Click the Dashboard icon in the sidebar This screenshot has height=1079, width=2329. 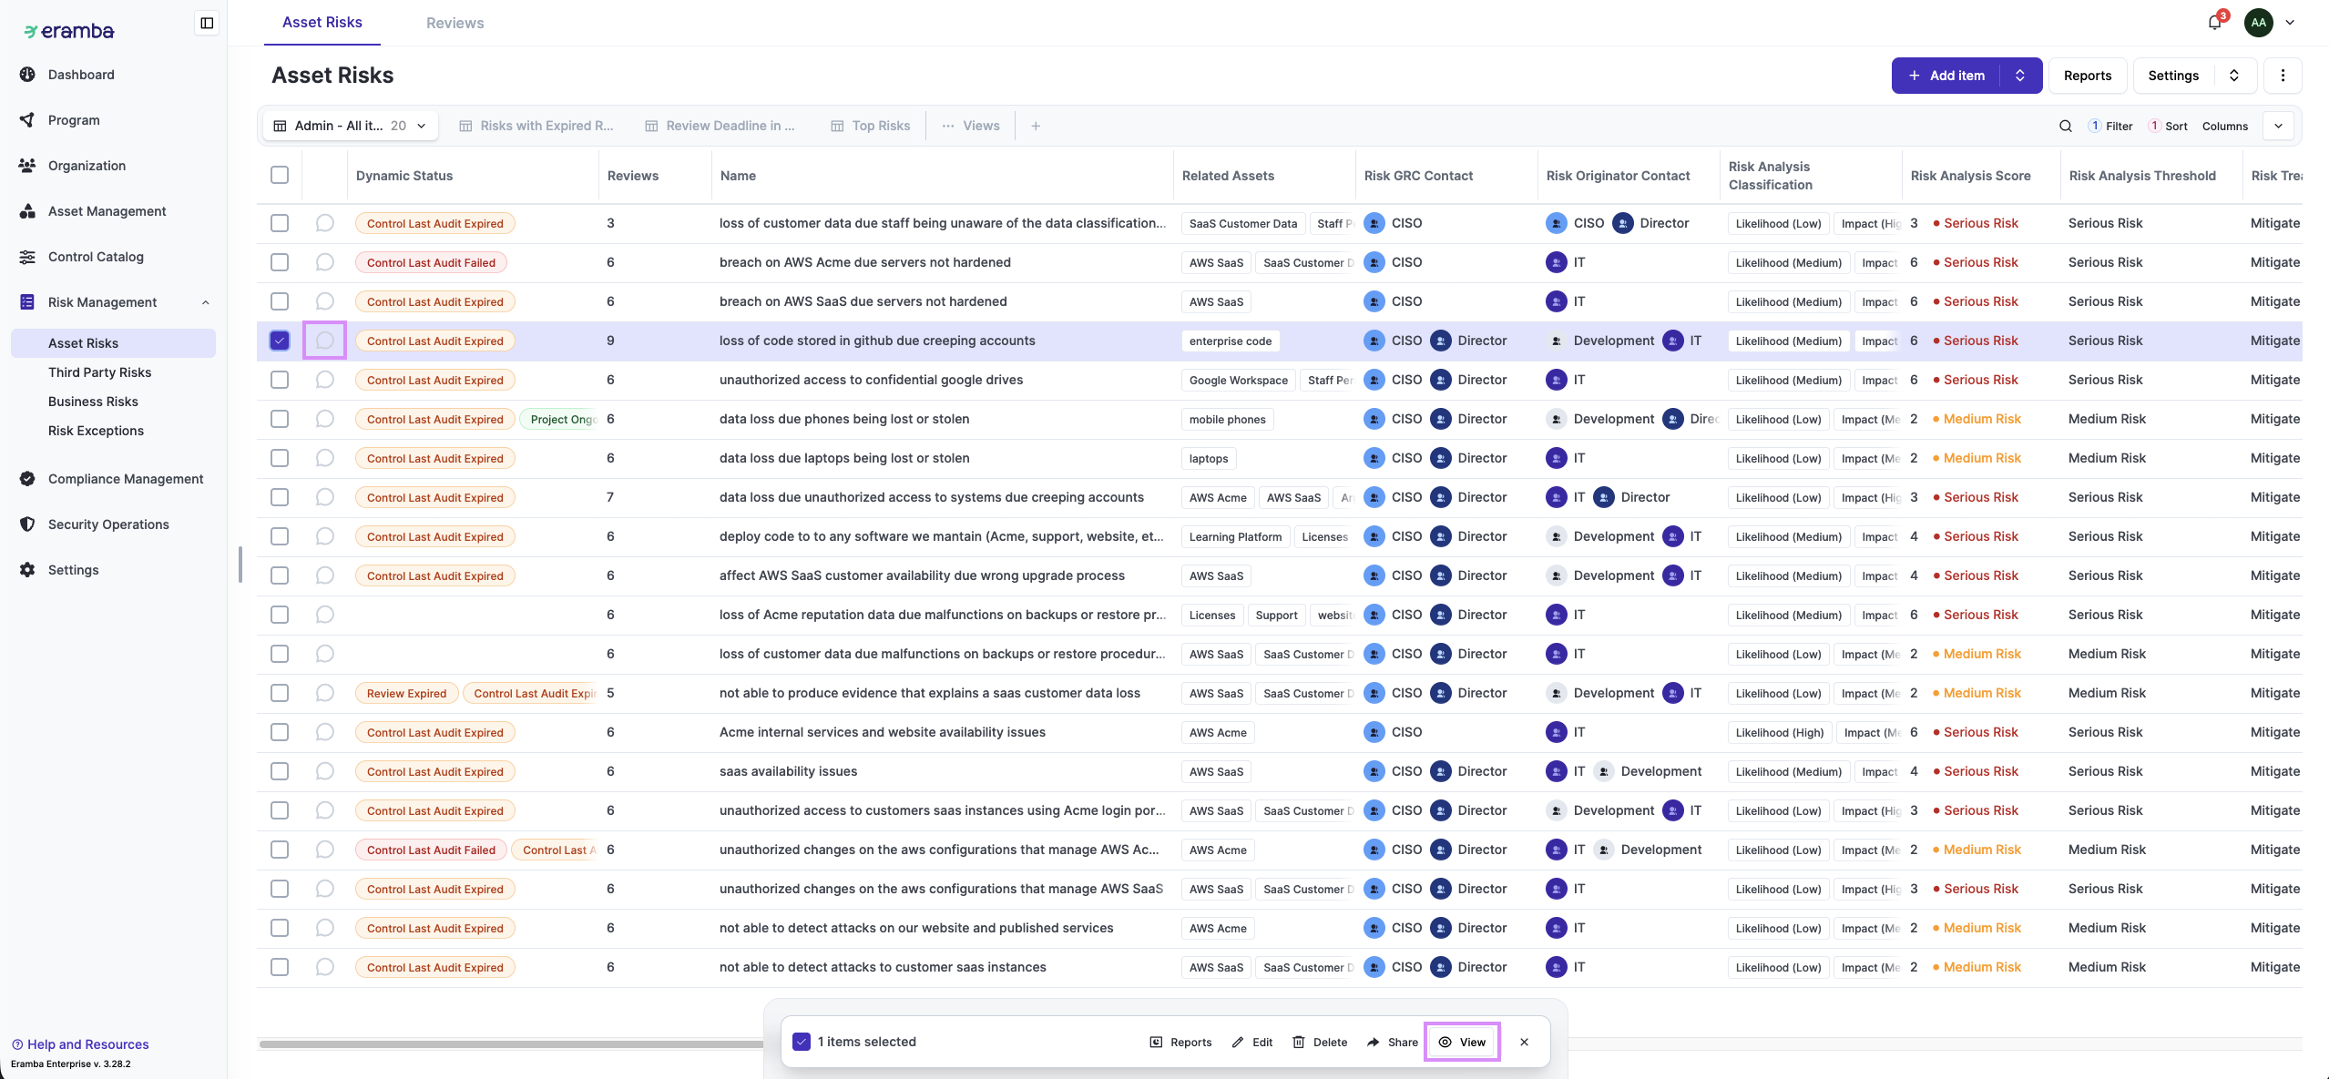point(27,75)
